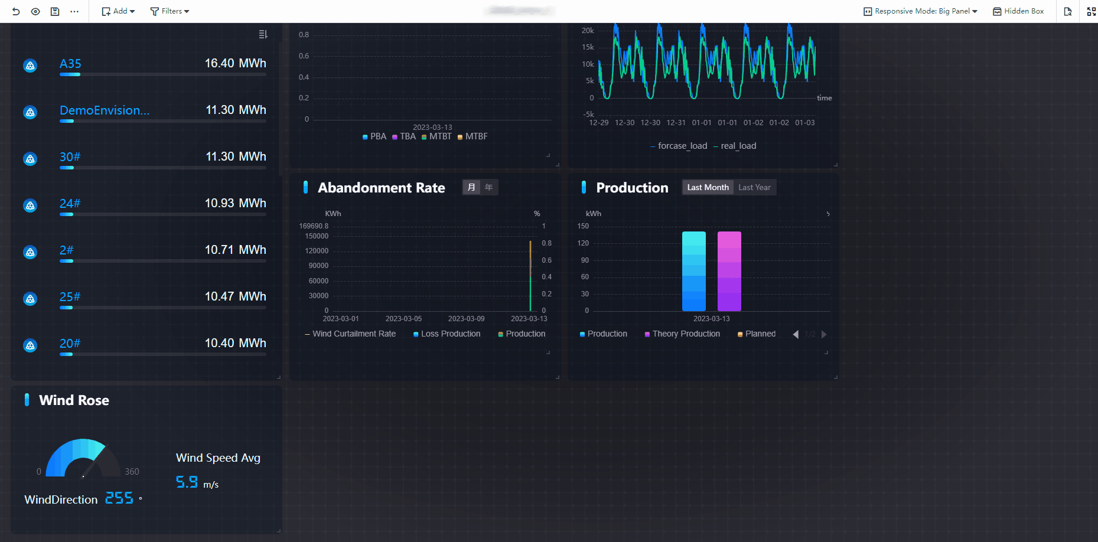Image resolution: width=1098 pixels, height=542 pixels.
Task: Open the DemoEnvision turbine link
Action: tap(105, 110)
